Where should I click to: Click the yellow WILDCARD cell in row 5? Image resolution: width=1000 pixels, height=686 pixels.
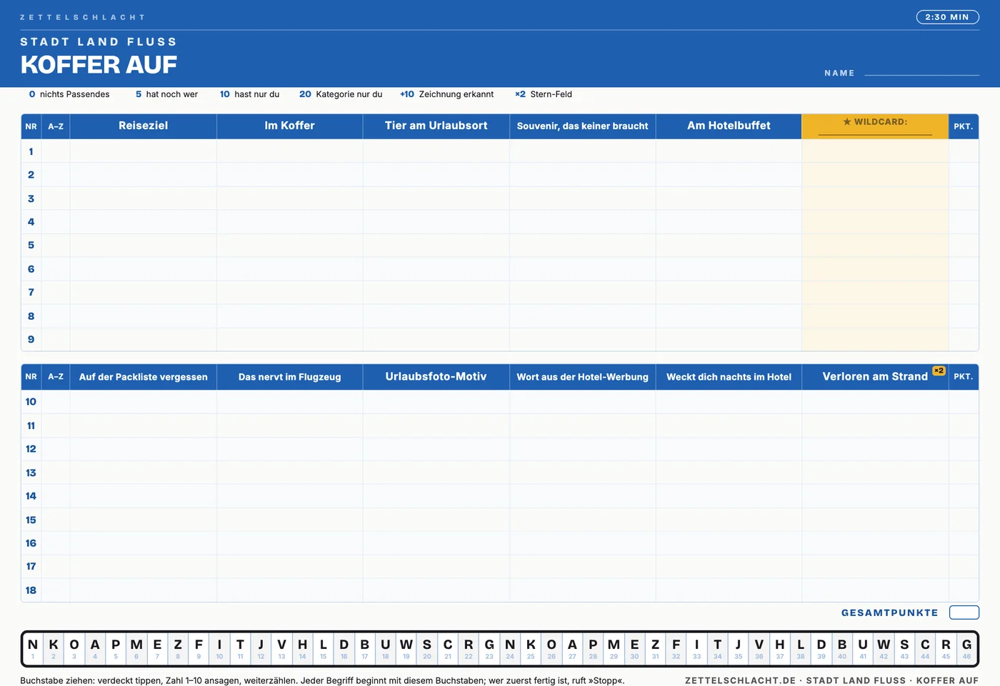coord(875,245)
